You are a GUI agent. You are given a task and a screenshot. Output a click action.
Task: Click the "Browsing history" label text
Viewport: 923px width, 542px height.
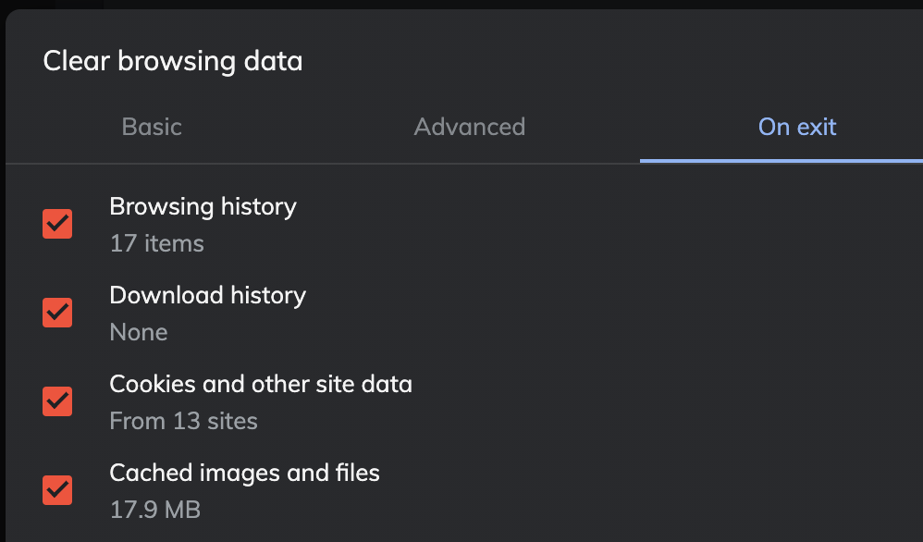[x=203, y=206]
